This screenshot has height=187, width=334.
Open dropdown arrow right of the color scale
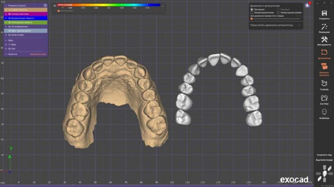(x=163, y=6)
